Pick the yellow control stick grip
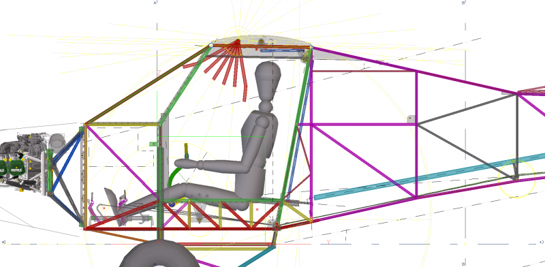545x267 pixels. point(186,151)
